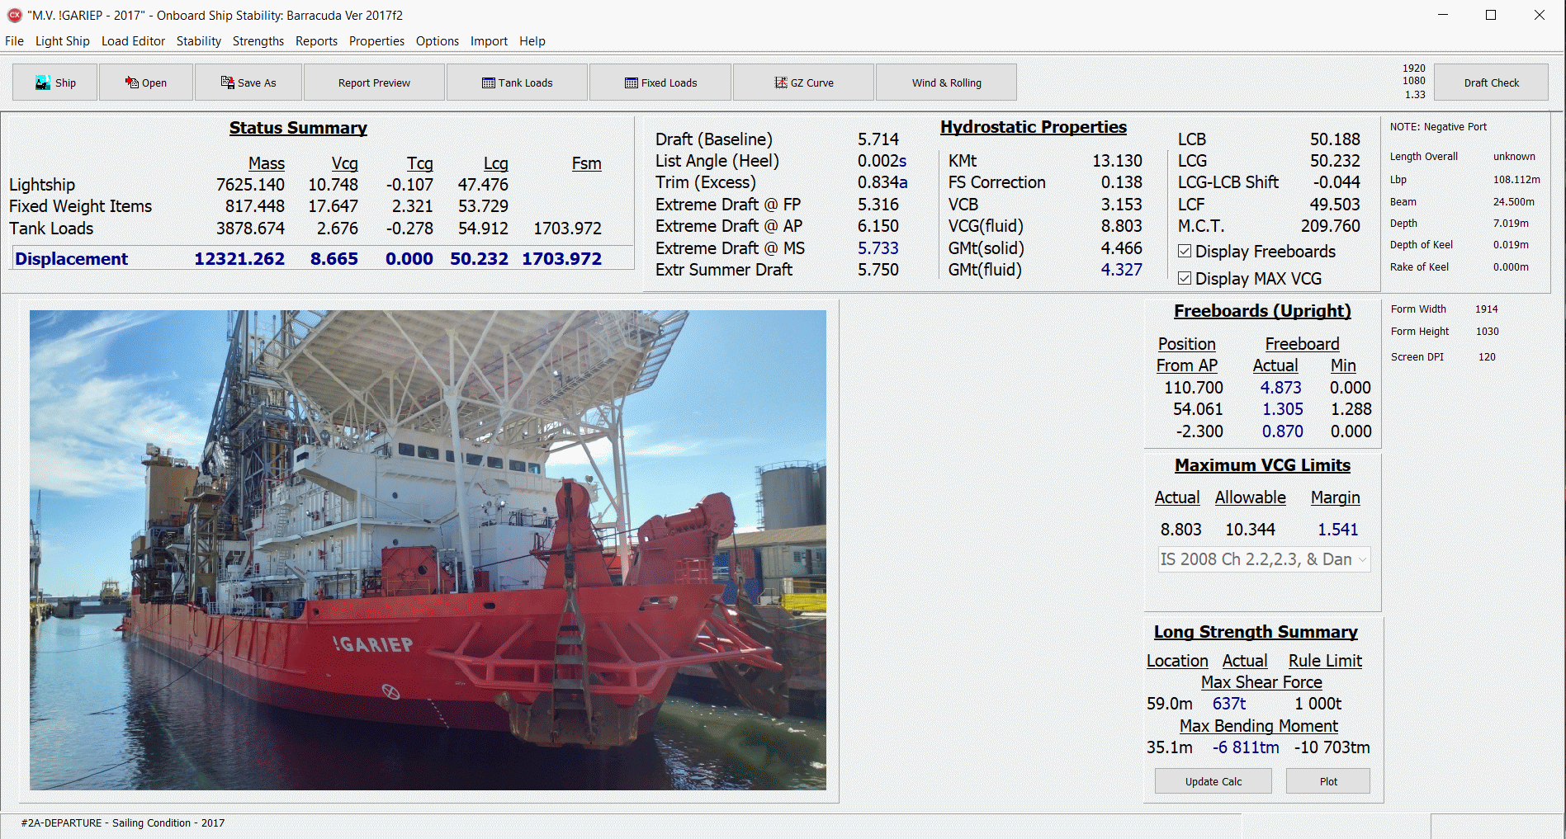This screenshot has height=839, width=1566.
Task: Open Wind & Rolling panel
Action: tap(946, 83)
